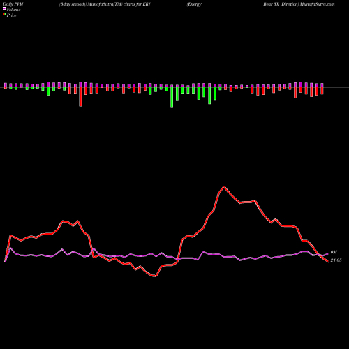This screenshot has height=349, width=349.
Task: Click the lowest trough of the red price line
Action: [x=156, y=276]
